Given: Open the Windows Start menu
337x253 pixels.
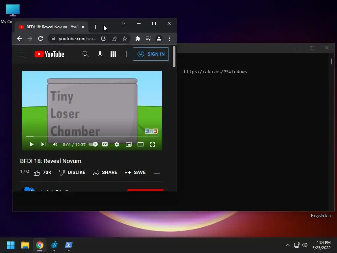Looking at the screenshot, I should pyautogui.click(x=11, y=245).
